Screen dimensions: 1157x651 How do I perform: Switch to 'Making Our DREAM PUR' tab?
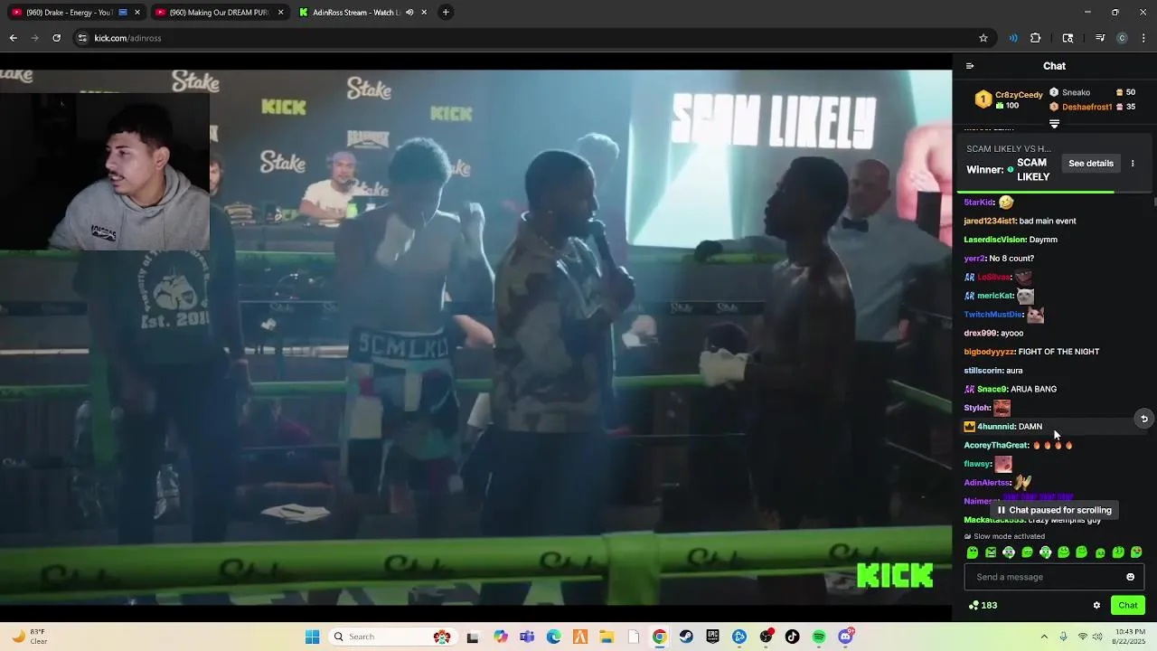tap(220, 13)
